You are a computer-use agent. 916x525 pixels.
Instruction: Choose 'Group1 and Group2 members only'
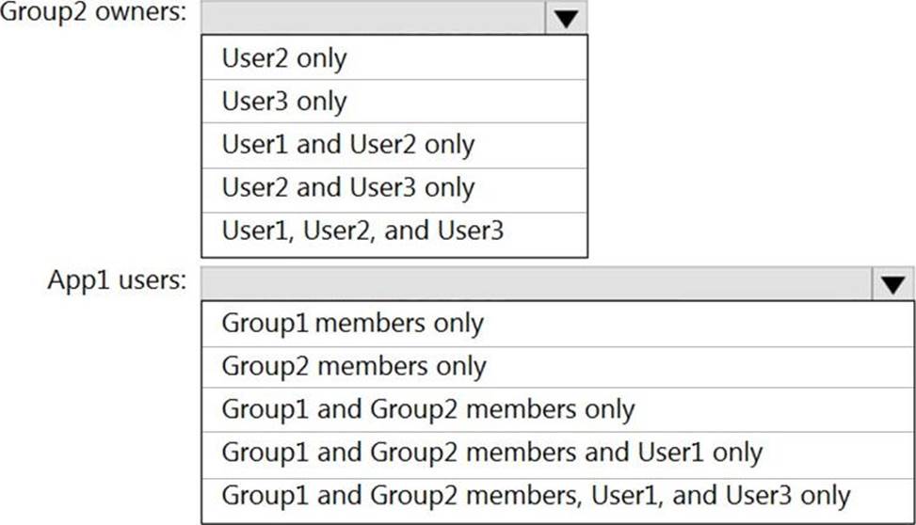428,409
